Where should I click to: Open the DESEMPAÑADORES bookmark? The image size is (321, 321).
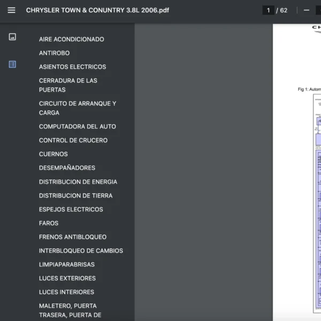point(67,168)
